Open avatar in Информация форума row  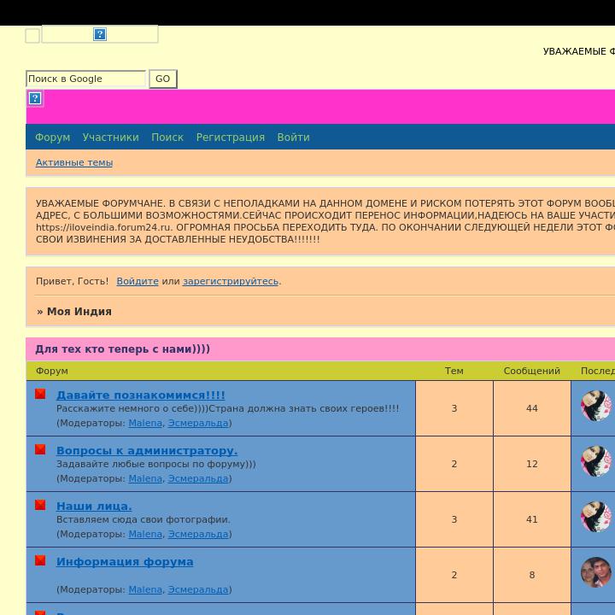point(596,572)
